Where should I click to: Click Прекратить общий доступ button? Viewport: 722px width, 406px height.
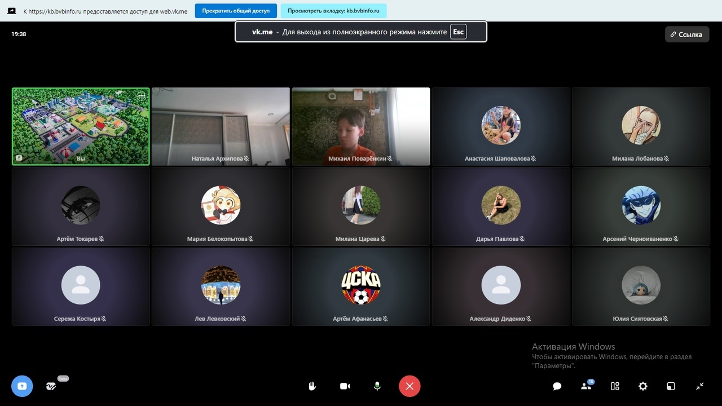pyautogui.click(x=236, y=11)
